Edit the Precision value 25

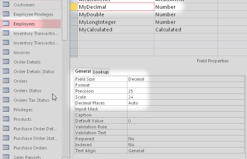click(x=185, y=91)
